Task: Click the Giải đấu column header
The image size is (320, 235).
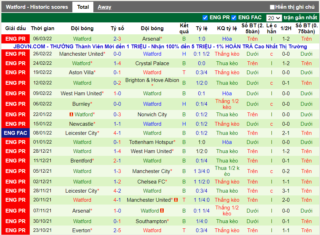Action: coord(15,28)
